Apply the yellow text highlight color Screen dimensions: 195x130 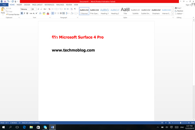44,13
